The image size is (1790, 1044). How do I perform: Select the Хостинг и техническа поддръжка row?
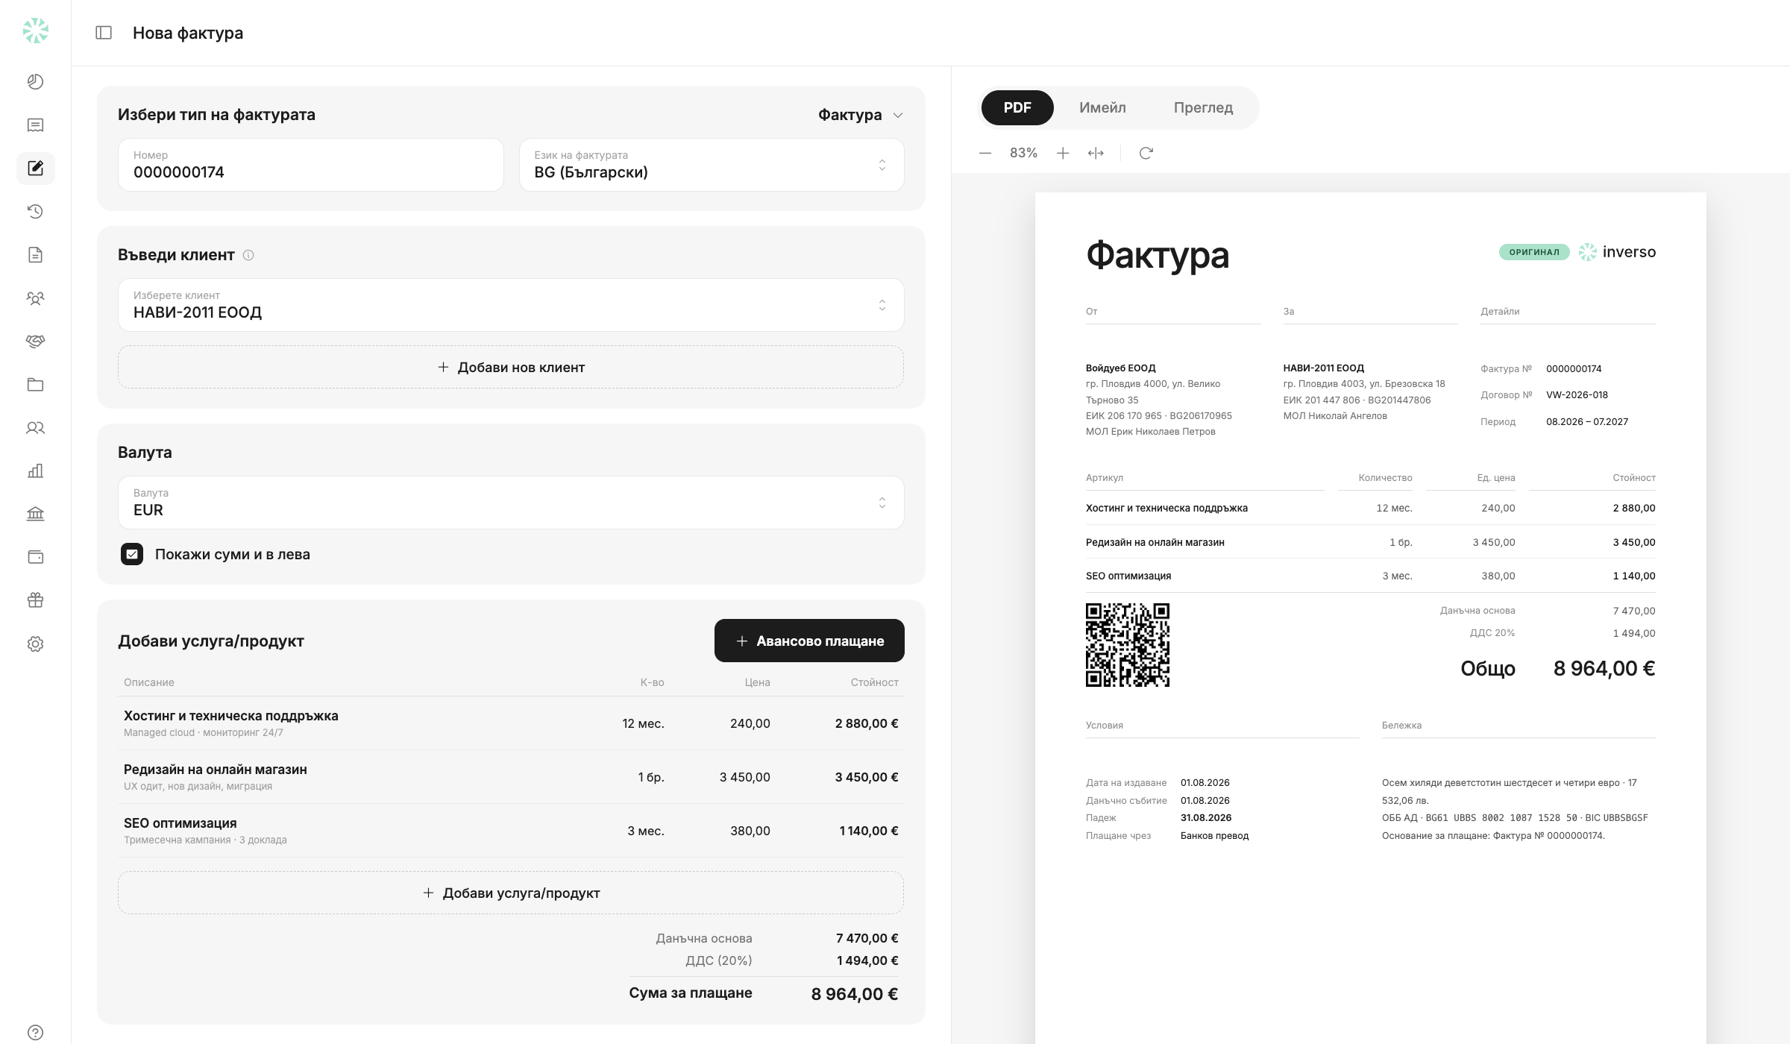pos(511,723)
